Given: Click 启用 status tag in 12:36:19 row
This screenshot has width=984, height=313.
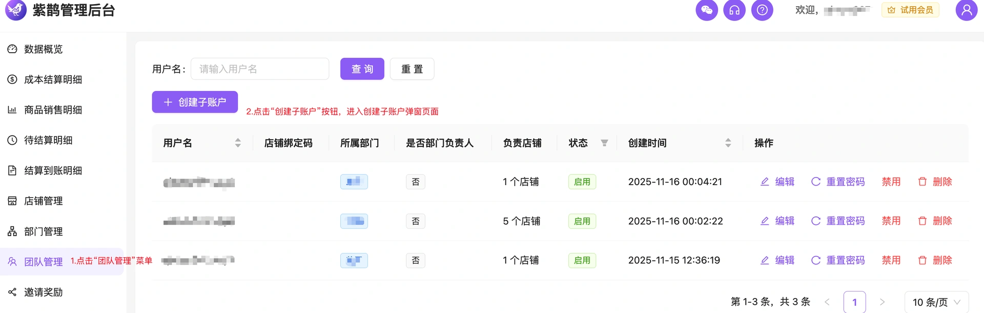Looking at the screenshot, I should pos(582,260).
